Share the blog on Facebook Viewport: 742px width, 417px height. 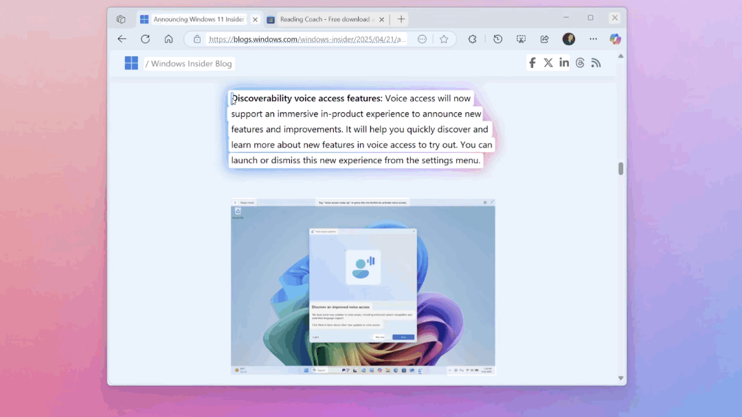pos(532,63)
